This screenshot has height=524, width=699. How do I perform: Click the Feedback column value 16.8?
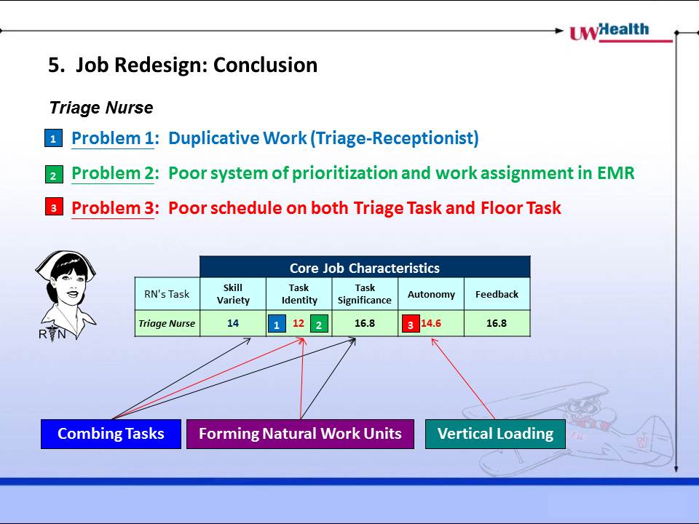tap(496, 323)
